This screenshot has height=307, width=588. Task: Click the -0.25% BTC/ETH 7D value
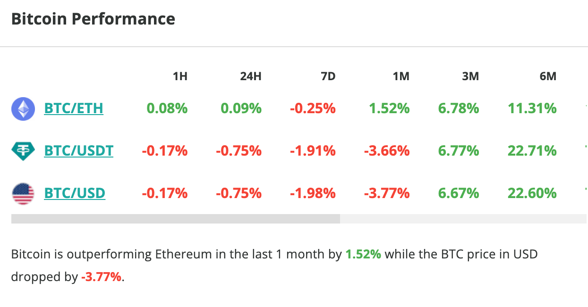[313, 108]
